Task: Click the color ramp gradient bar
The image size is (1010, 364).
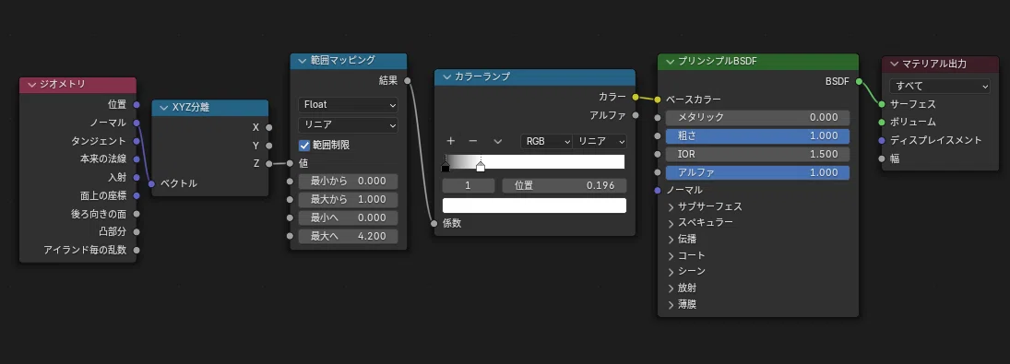Action: pyautogui.click(x=534, y=161)
